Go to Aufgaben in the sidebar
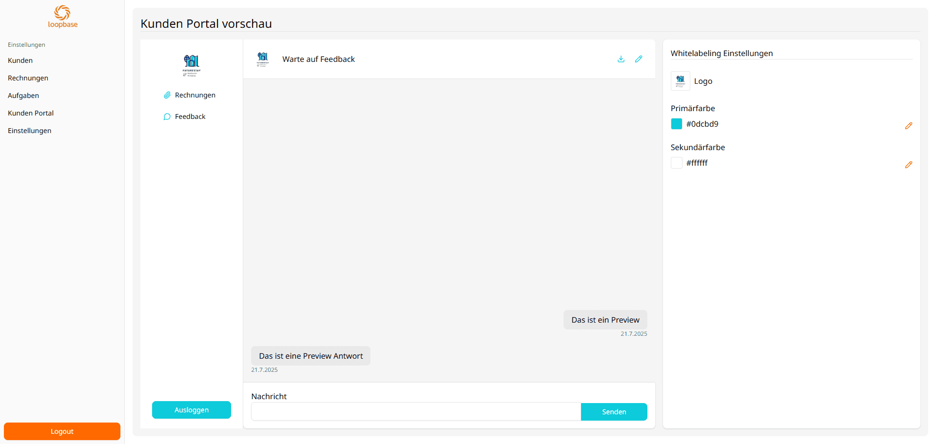 coord(23,96)
